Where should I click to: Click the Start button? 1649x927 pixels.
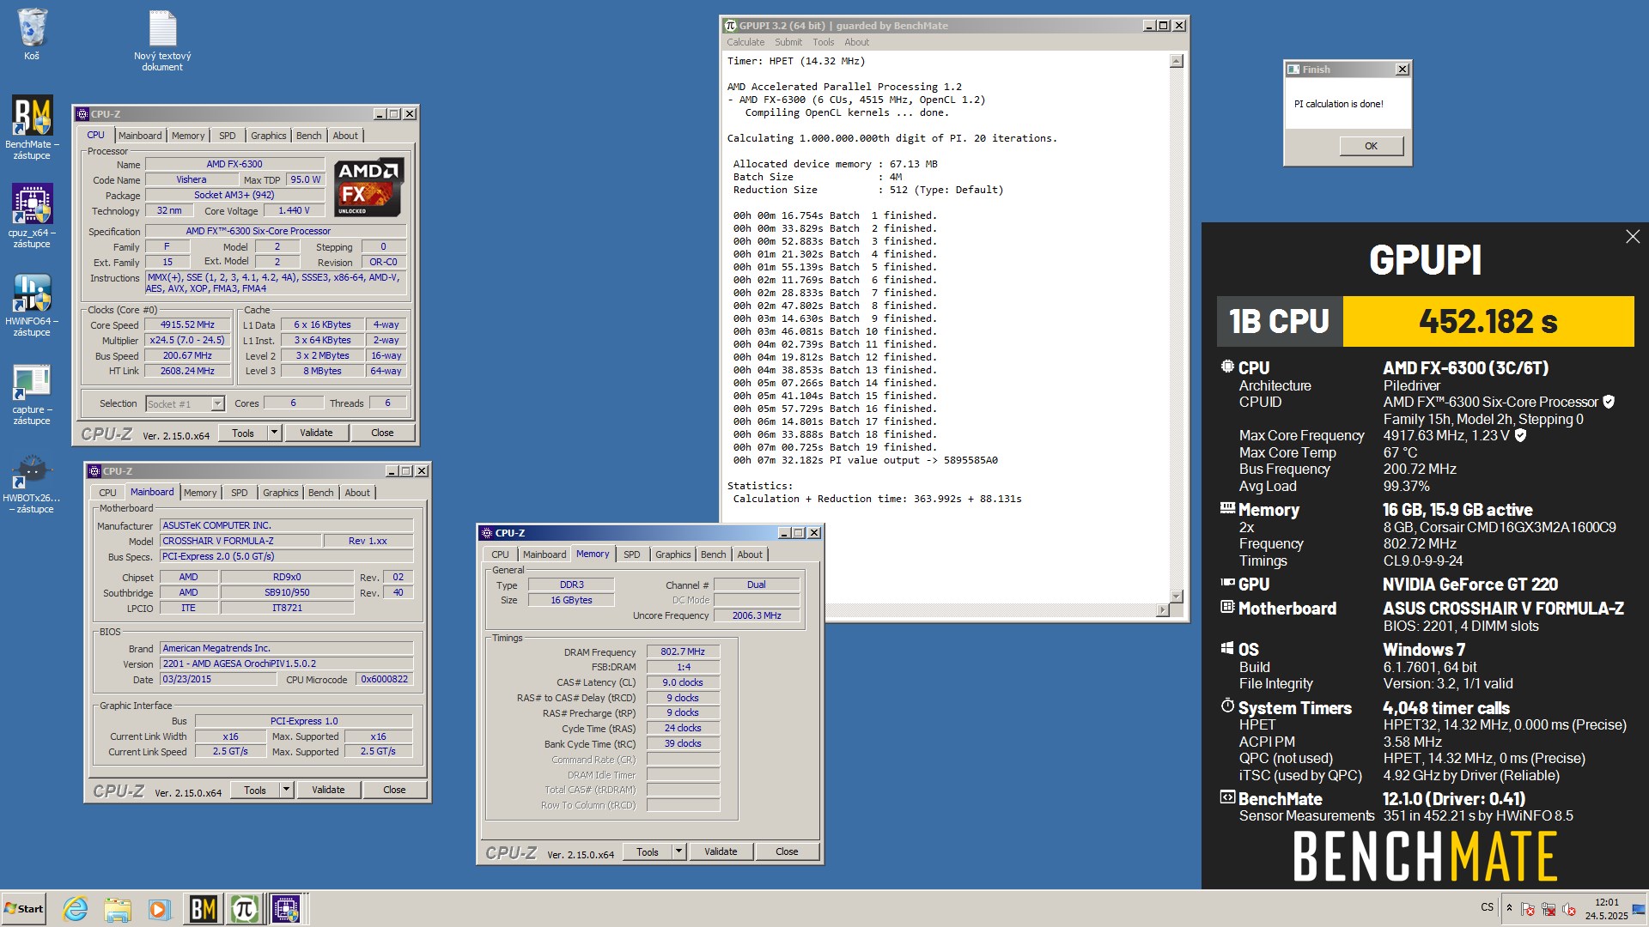(x=23, y=908)
